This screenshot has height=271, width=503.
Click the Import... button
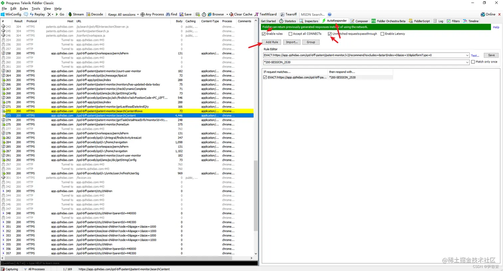pos(292,42)
